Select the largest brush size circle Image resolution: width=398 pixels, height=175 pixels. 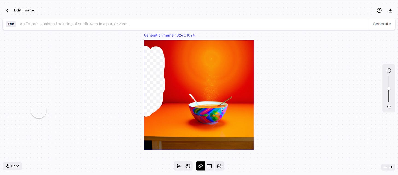[389, 70]
